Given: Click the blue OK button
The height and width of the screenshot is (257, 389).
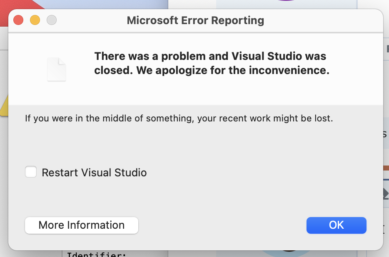Looking at the screenshot, I should tap(336, 225).
